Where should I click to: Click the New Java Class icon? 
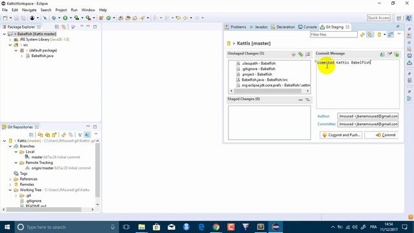pos(109,18)
